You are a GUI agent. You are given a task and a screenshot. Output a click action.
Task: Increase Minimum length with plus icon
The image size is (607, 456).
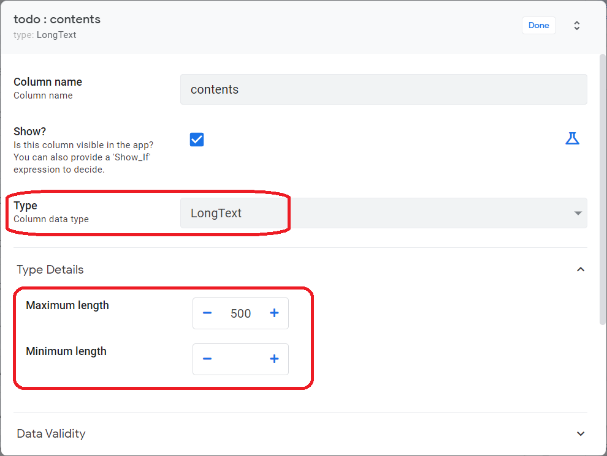coord(274,359)
